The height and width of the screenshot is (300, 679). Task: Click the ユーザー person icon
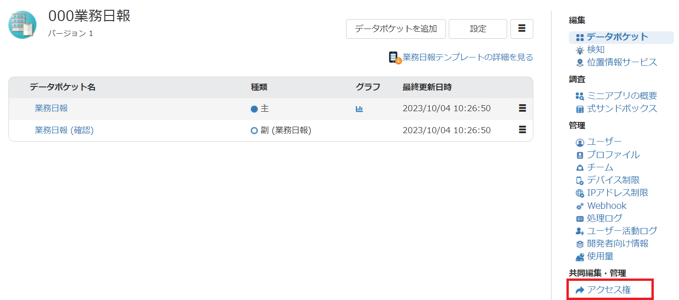(580, 143)
